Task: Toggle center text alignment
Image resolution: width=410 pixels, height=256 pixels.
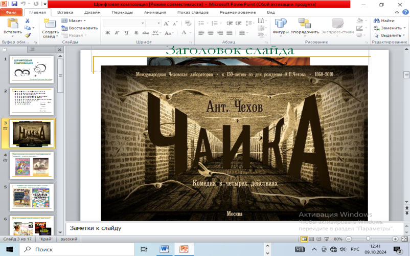Action: [x=211, y=33]
